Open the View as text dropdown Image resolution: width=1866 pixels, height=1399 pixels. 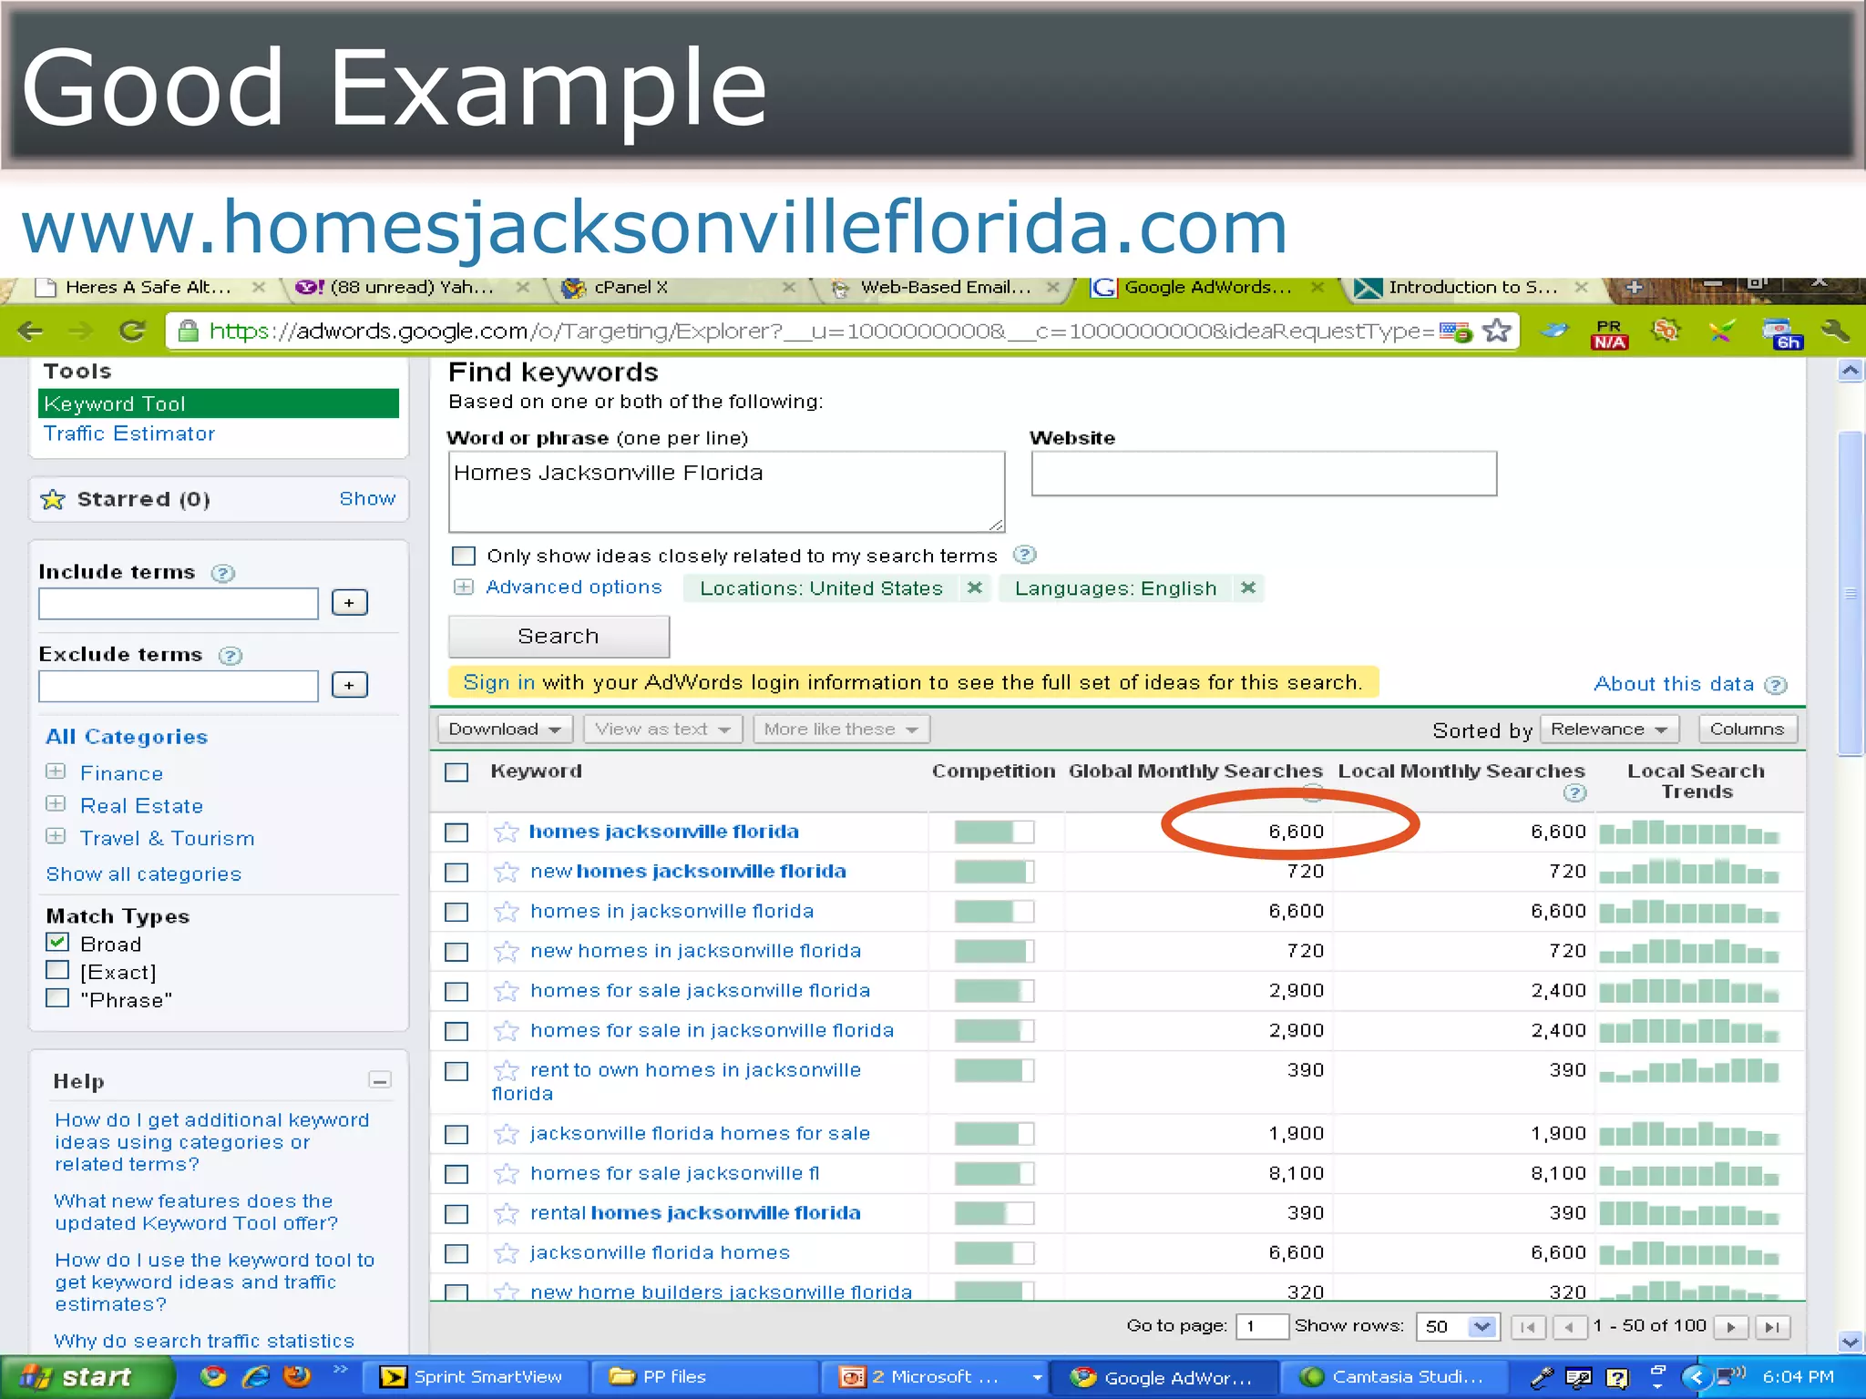coord(663,730)
